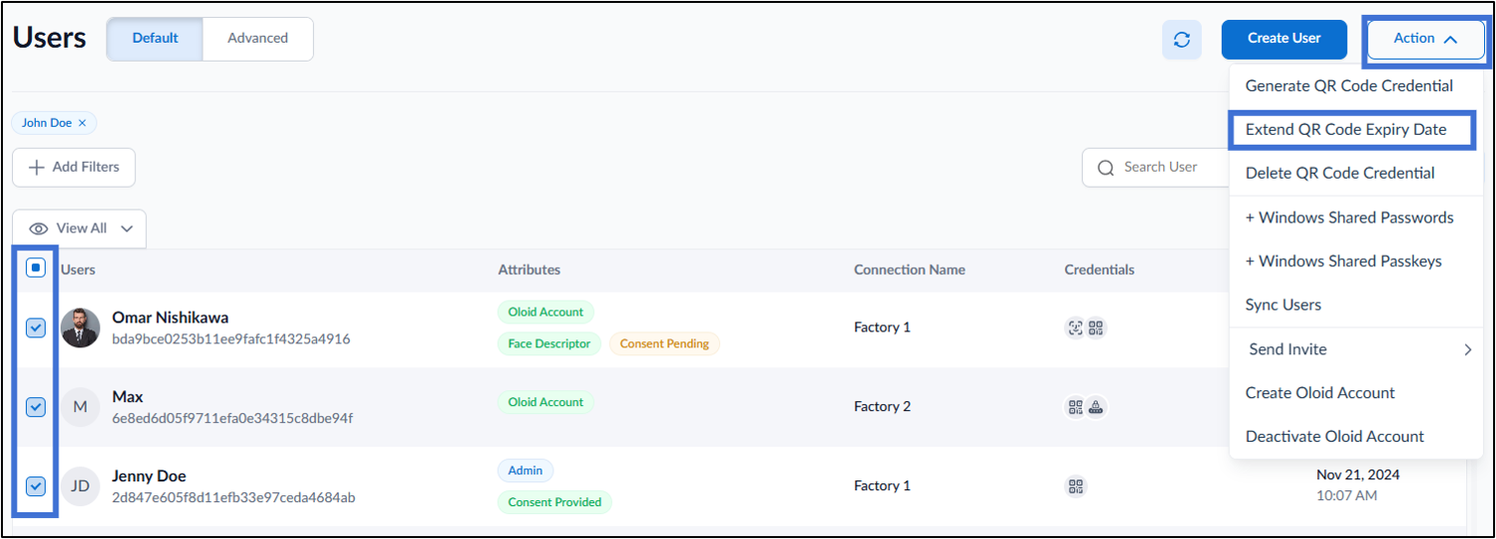Click the Nov 21, 2024 date
Image resolution: width=1496 pixels, height=539 pixels.
point(1358,475)
